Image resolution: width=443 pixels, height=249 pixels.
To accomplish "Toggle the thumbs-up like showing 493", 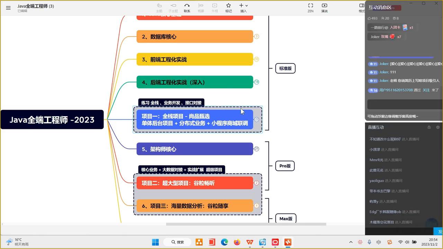I will [x=370, y=18].
